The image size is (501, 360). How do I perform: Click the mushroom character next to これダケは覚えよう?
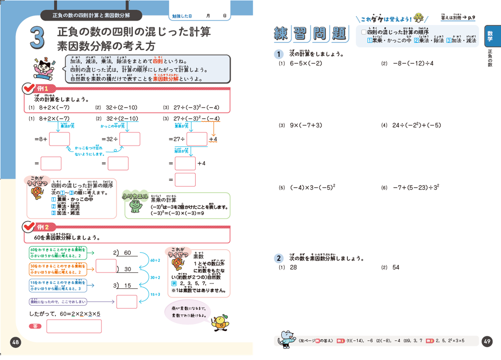click(419, 18)
